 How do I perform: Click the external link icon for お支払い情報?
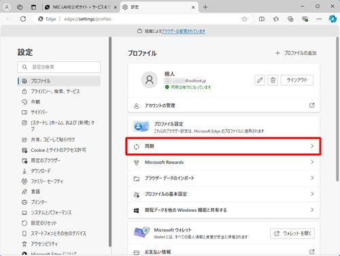click(x=312, y=251)
